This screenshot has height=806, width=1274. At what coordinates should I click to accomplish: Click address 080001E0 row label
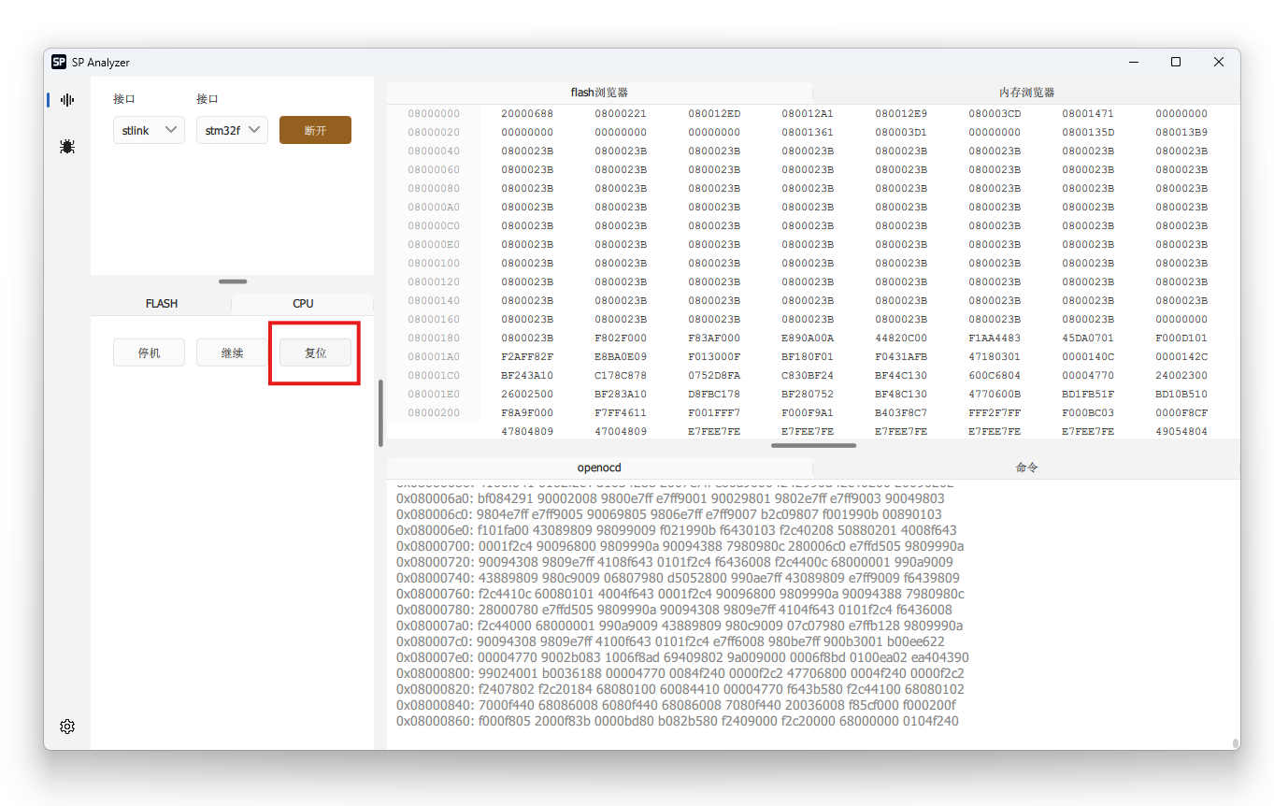434,394
